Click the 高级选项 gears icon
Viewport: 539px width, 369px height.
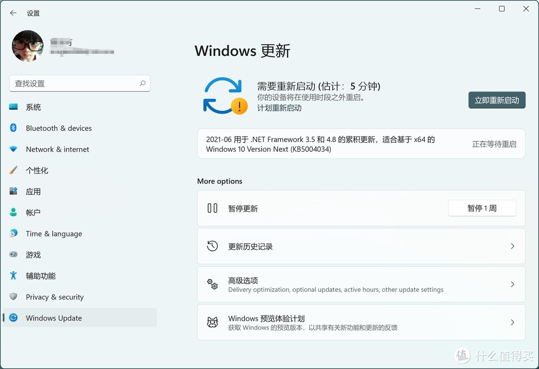point(213,284)
